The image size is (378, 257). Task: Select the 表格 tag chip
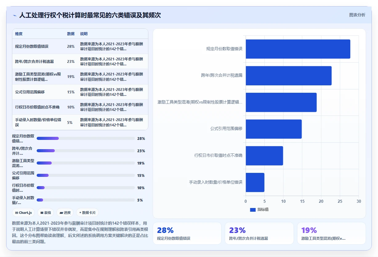point(46,213)
